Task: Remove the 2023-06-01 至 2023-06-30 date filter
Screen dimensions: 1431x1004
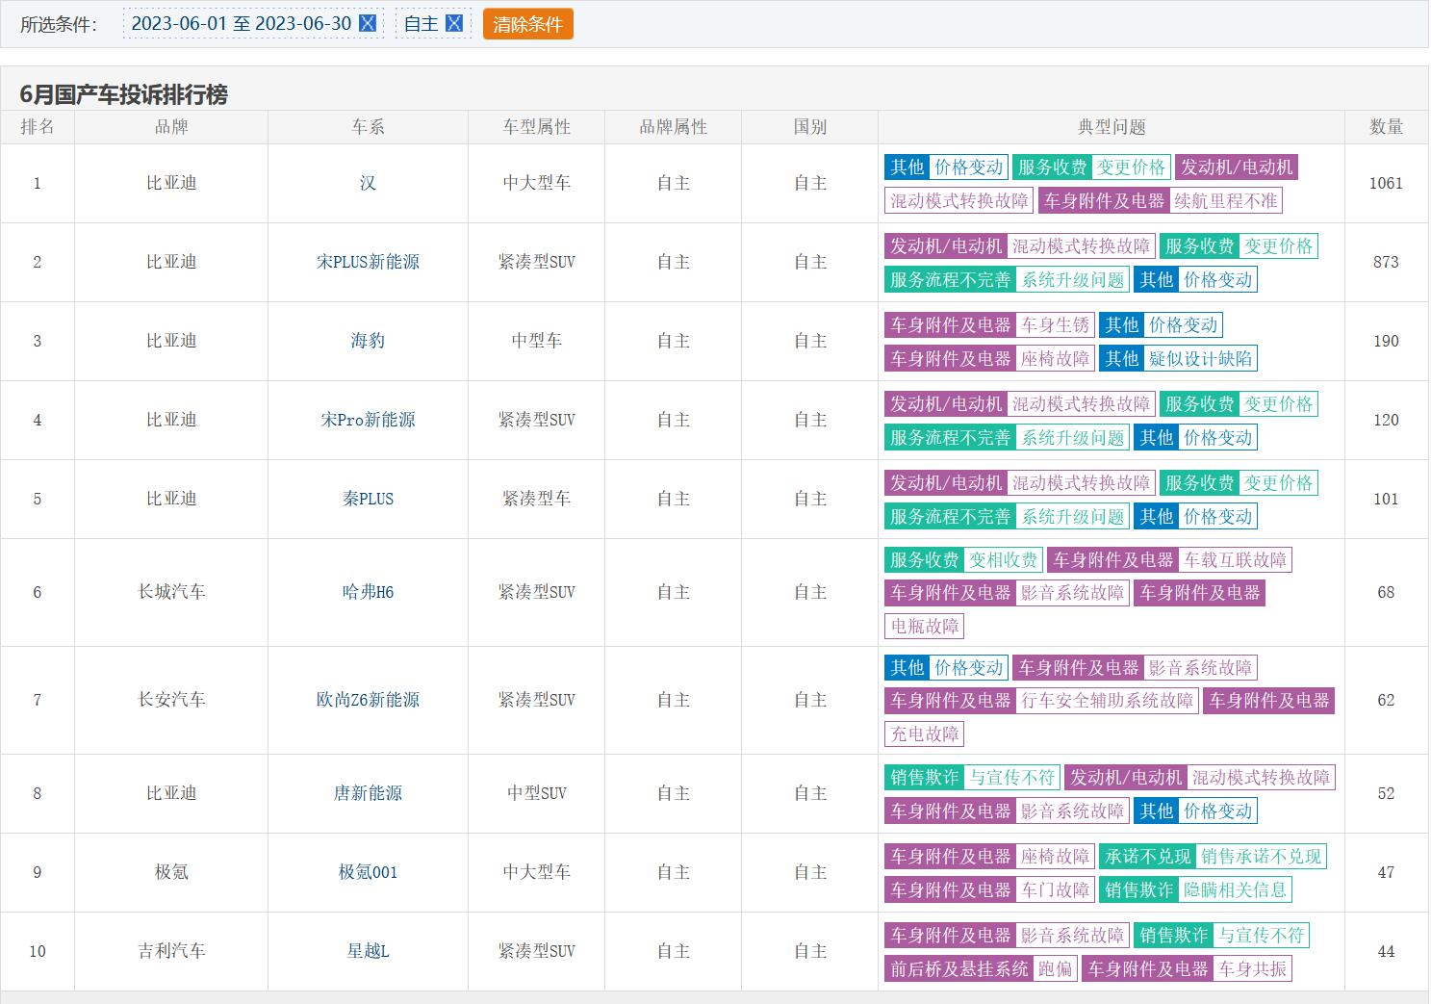Action: [x=367, y=24]
